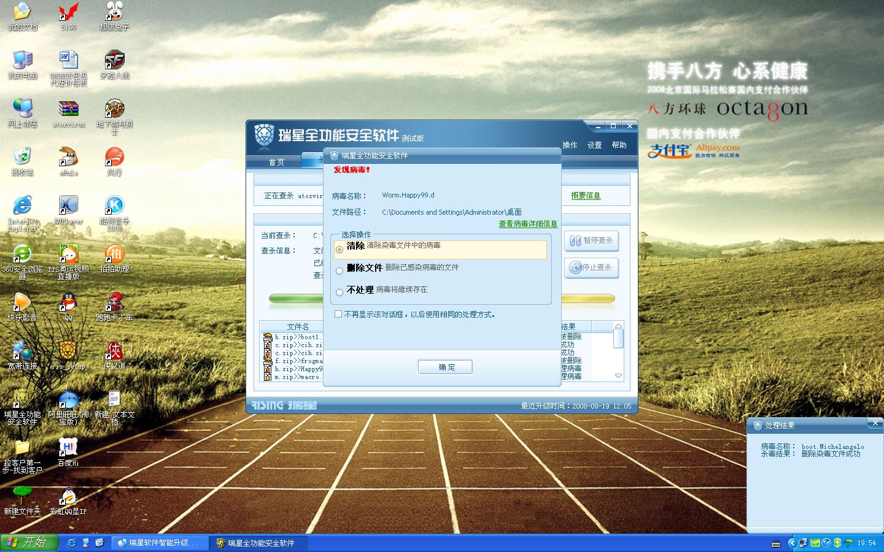884x552 pixels.
Task: Open the 侠义道 game icon
Action: (114, 356)
